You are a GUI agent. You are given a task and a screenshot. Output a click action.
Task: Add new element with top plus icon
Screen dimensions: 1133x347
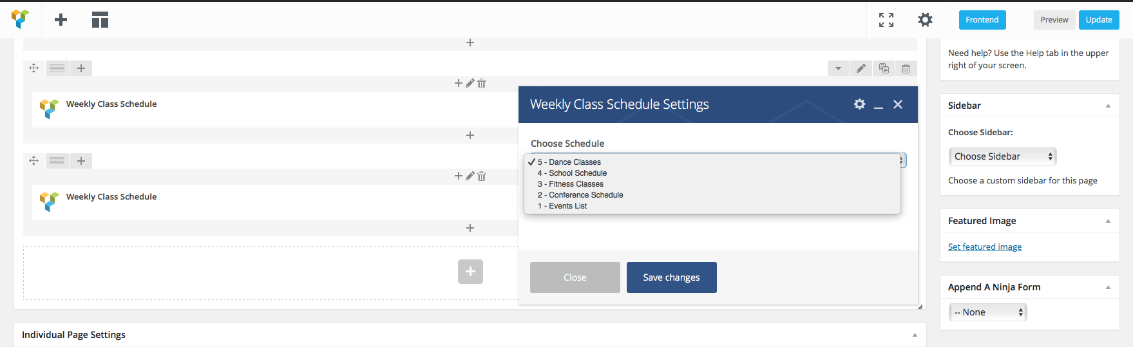click(x=61, y=20)
